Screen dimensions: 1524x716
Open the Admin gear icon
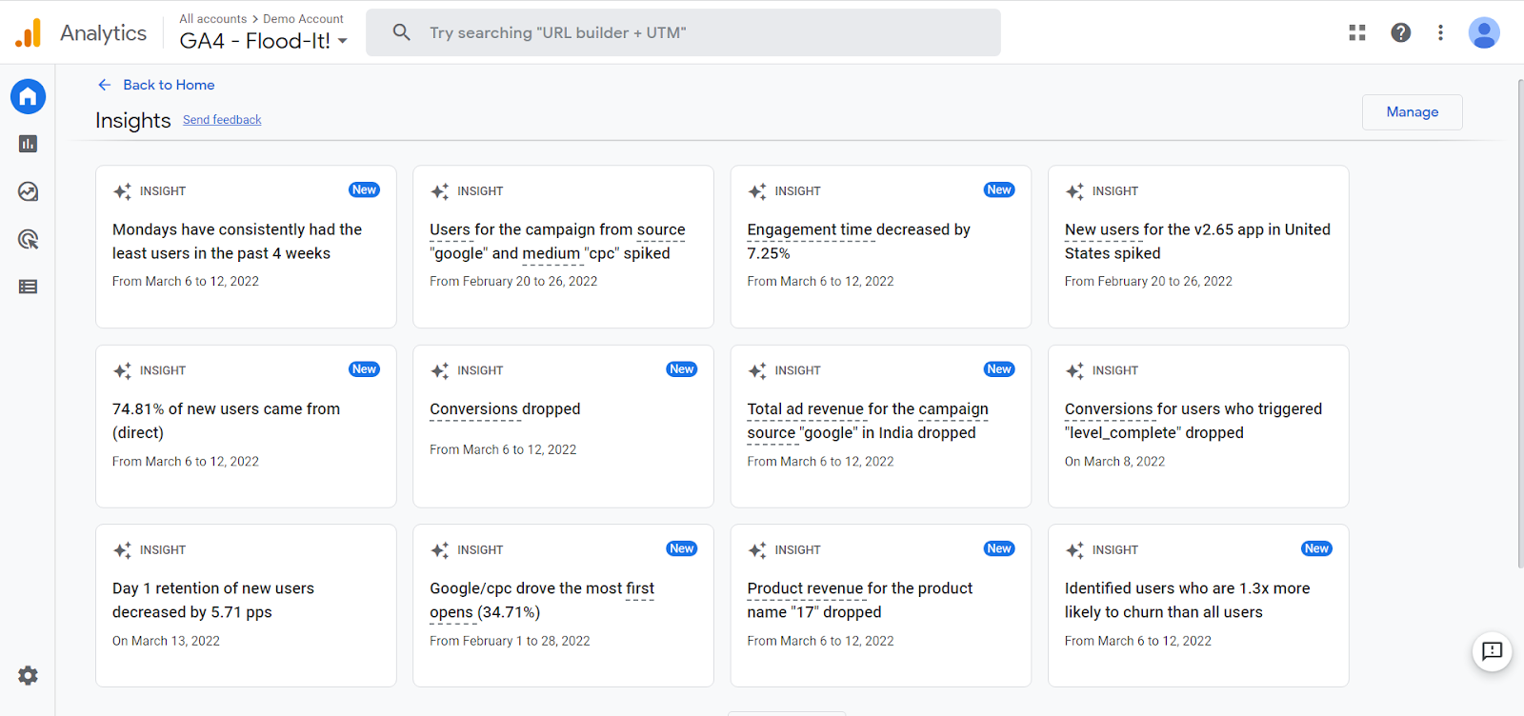(28, 675)
